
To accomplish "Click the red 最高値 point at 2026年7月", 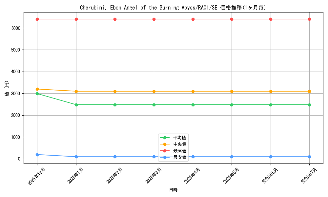I will point(309,19).
